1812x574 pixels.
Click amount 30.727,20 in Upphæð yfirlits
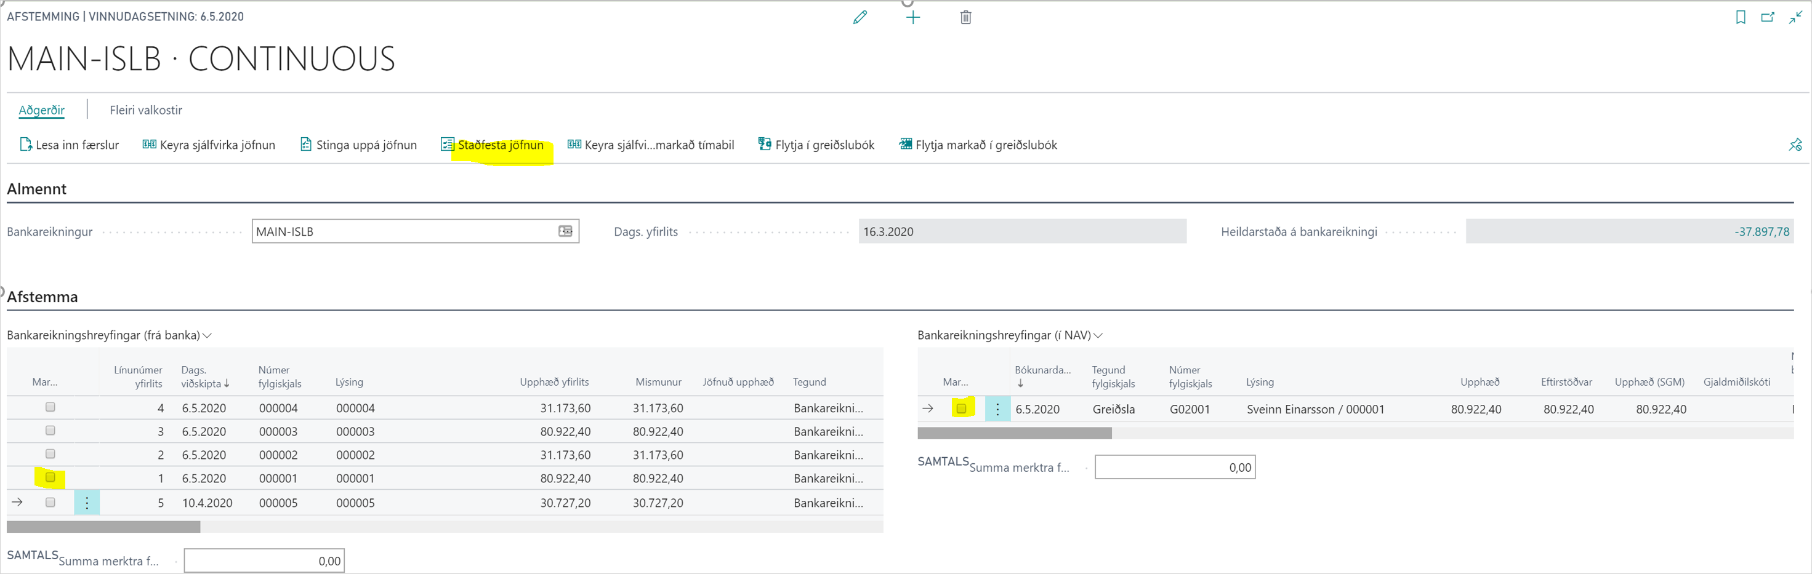tap(566, 503)
